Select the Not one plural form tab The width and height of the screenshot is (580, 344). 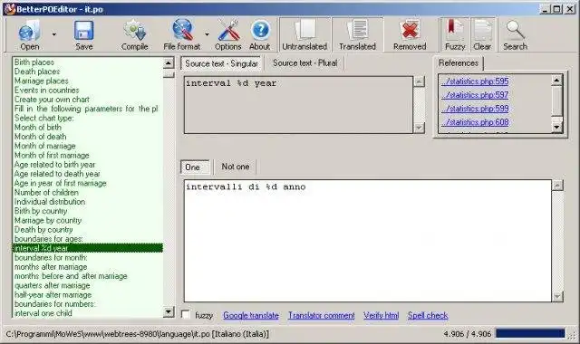(x=236, y=167)
